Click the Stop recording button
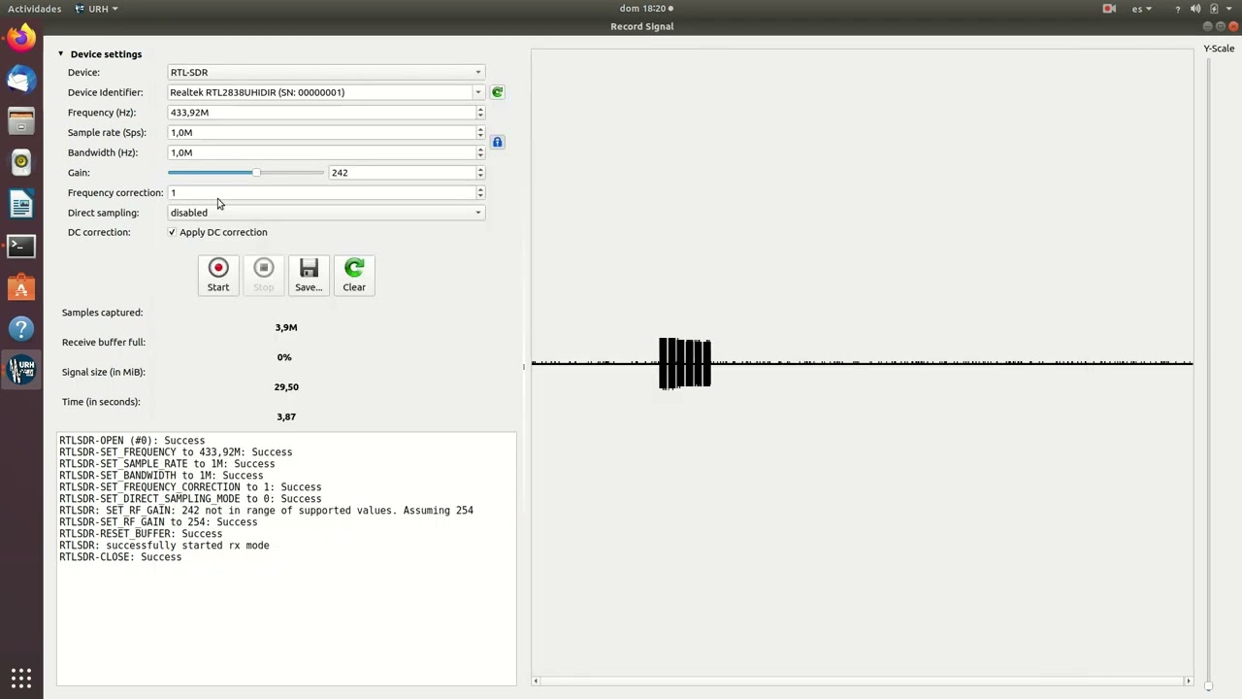 pos(263,275)
